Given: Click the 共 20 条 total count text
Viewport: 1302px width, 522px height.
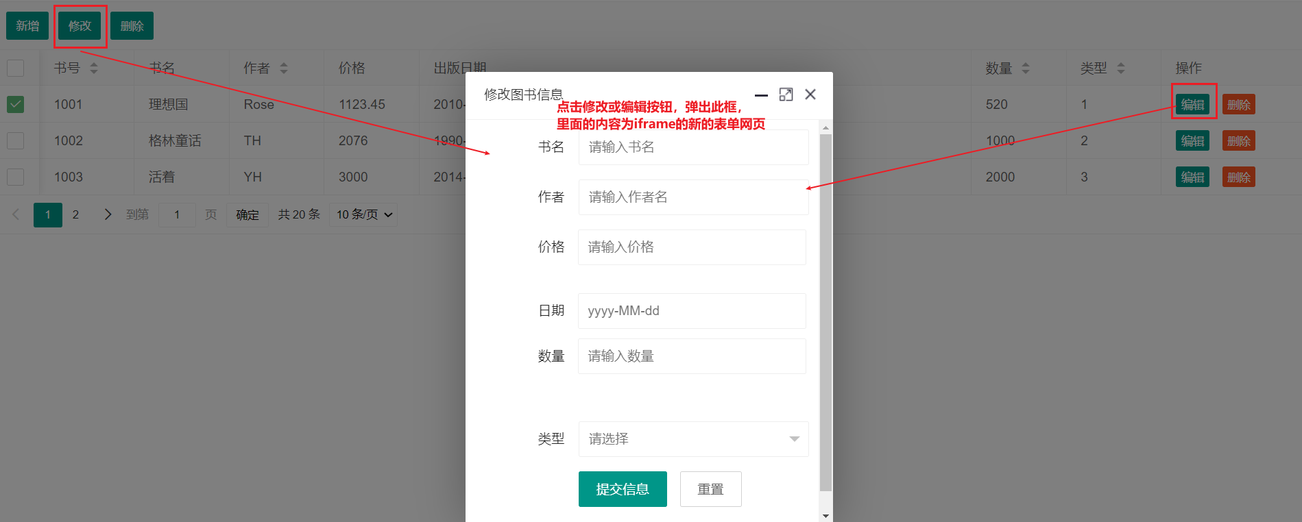Looking at the screenshot, I should pyautogui.click(x=299, y=214).
